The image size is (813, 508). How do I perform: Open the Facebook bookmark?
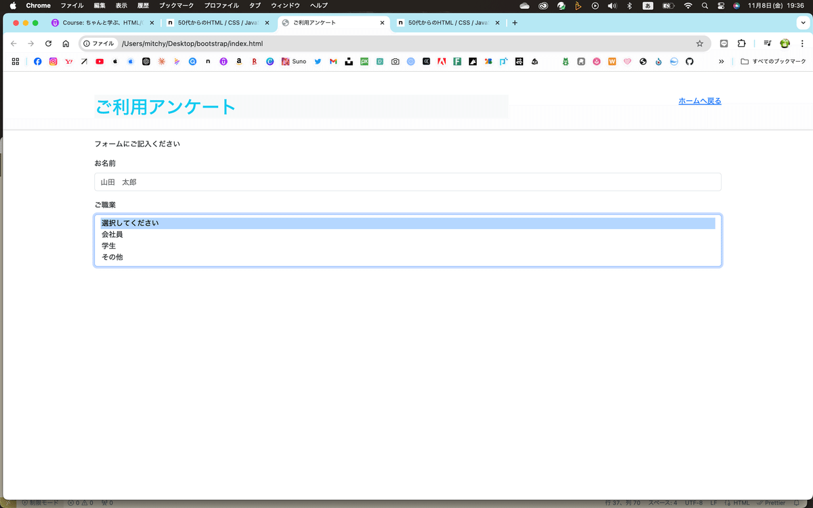tap(37, 61)
